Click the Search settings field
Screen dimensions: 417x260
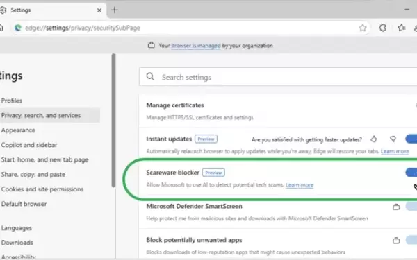(278, 77)
